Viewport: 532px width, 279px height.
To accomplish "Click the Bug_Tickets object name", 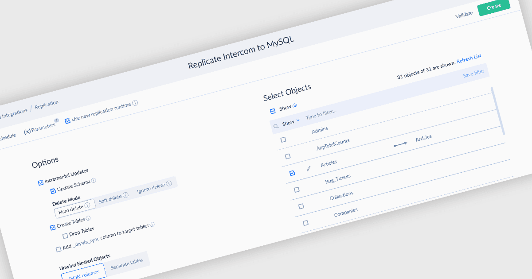I will pos(338,179).
